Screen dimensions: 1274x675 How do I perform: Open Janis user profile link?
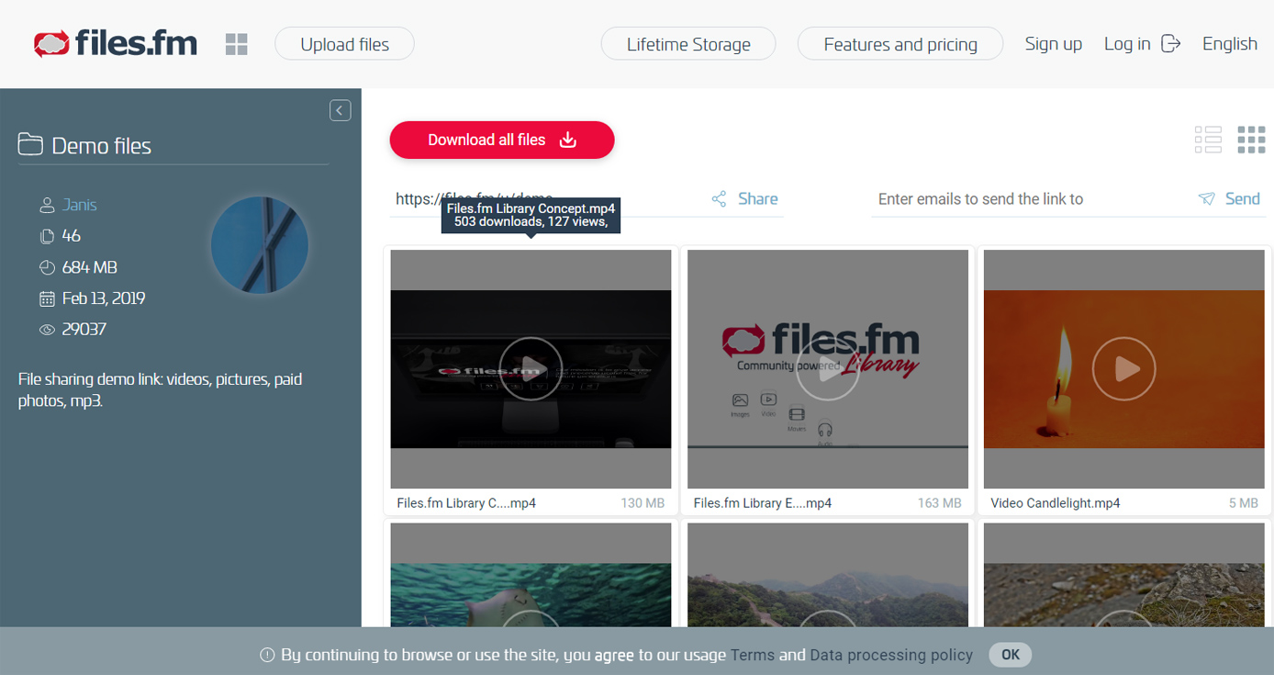[x=80, y=205]
